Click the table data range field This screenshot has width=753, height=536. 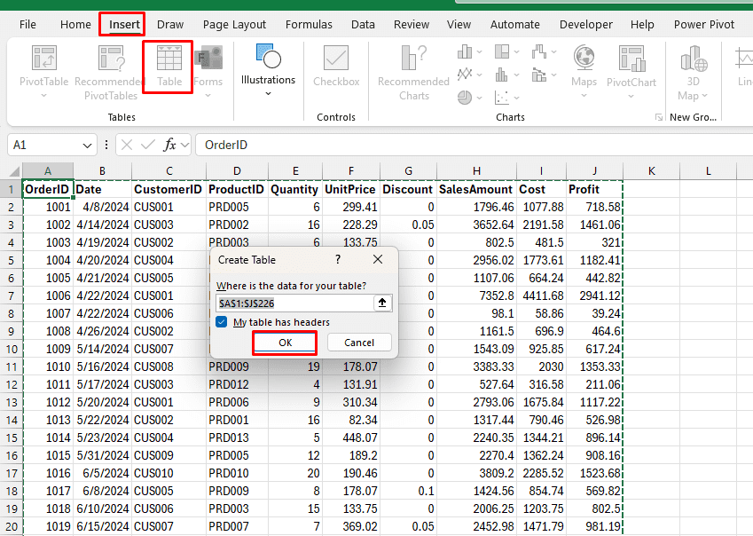293,303
